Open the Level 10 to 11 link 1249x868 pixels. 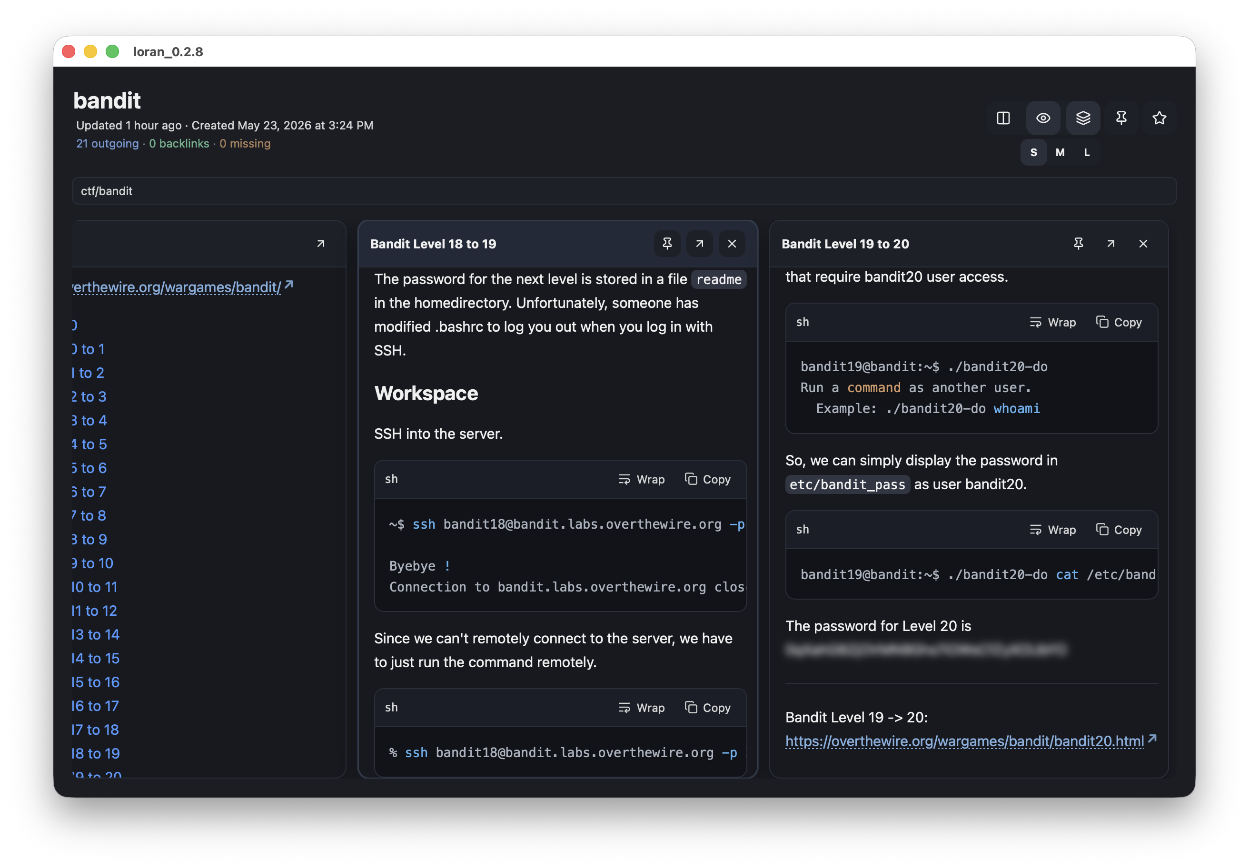click(x=95, y=587)
